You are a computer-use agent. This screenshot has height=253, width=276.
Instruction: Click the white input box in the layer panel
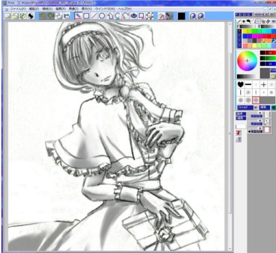pos(241,126)
